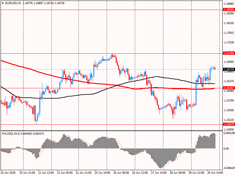This screenshot has height=176, width=235.
Task: Click the 26 Jun 22:00 time label
Action: pos(140,172)
